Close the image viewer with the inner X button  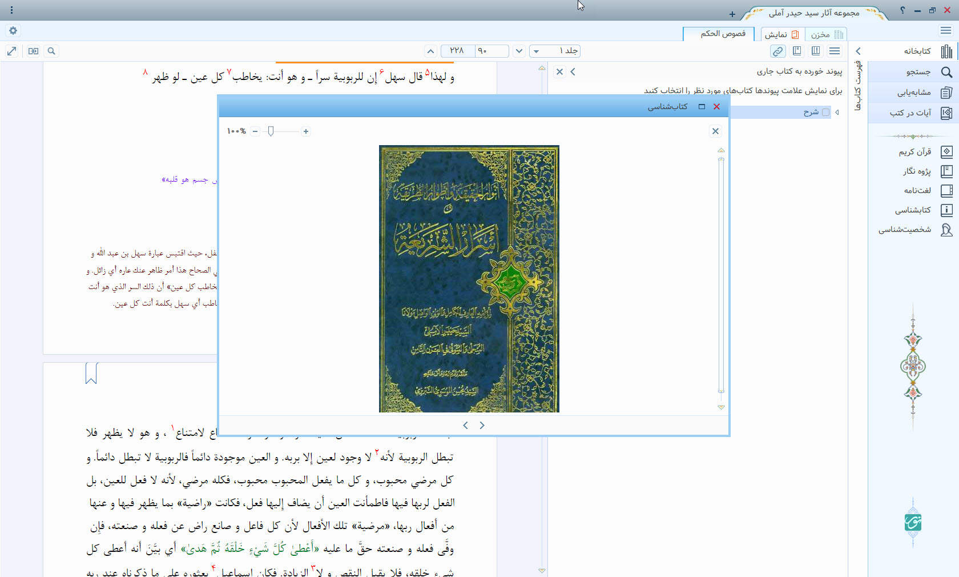[715, 131]
